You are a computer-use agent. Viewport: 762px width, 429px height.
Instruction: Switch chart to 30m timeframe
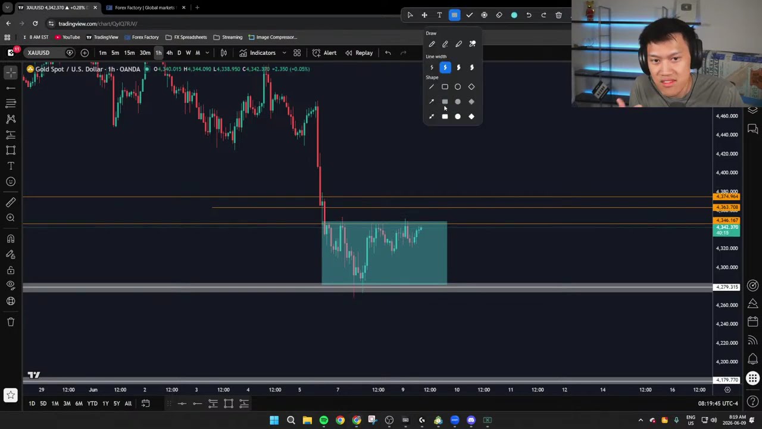145,52
